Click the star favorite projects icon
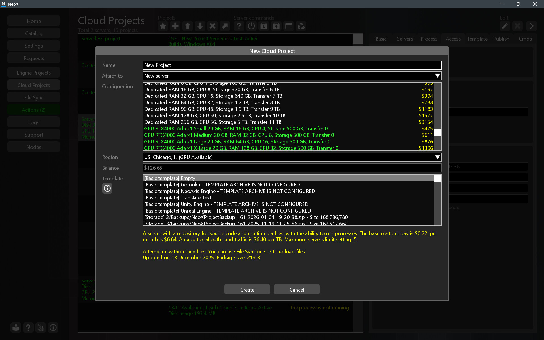The width and height of the screenshot is (544, 340). click(163, 26)
